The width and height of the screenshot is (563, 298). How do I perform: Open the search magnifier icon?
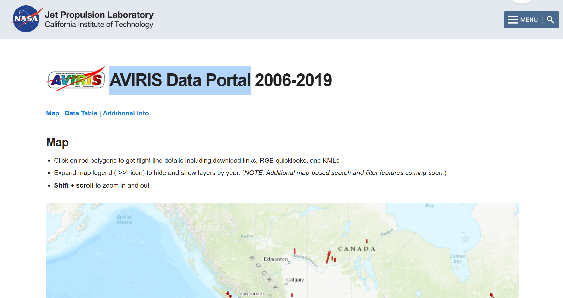click(x=550, y=20)
